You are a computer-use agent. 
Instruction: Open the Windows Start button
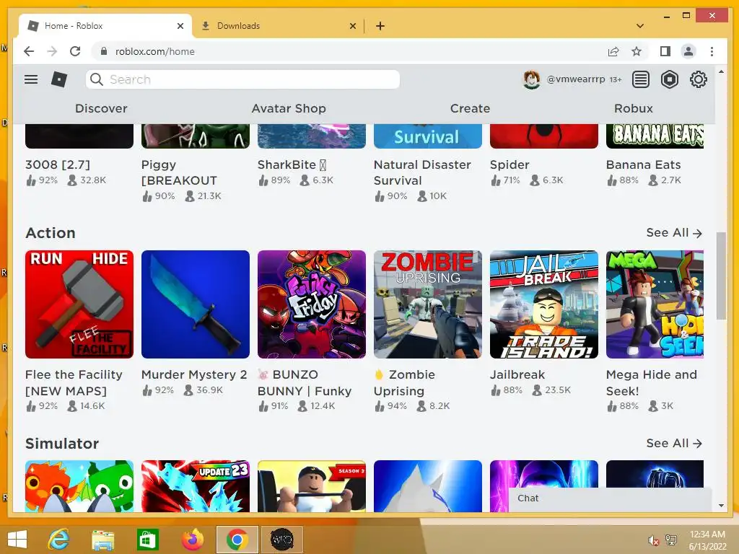pyautogui.click(x=17, y=540)
